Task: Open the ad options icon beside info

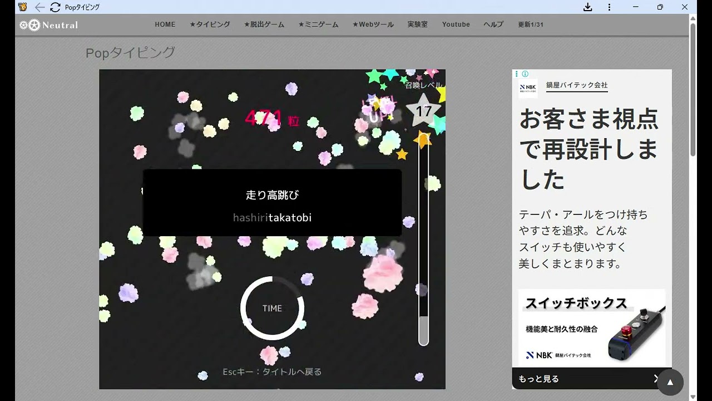Action: 517,74
